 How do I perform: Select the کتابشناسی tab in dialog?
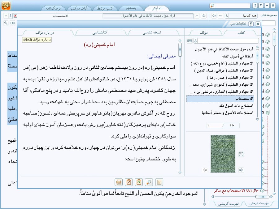[100, 32]
